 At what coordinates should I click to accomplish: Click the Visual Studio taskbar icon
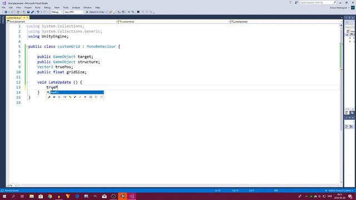(x=132, y=196)
